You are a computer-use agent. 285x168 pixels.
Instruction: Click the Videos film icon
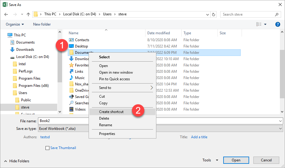71,109
